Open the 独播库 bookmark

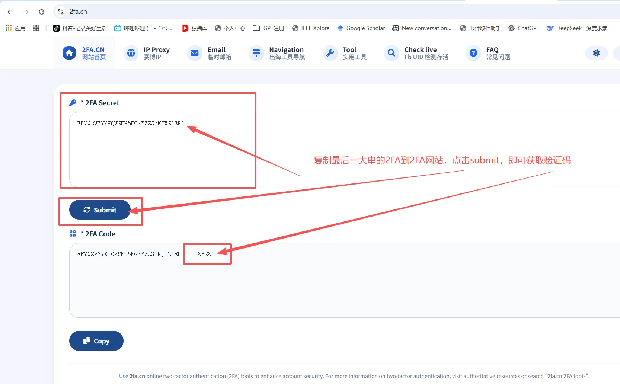tap(195, 28)
